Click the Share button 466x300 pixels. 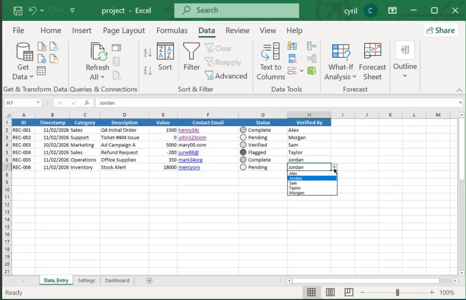pos(441,30)
